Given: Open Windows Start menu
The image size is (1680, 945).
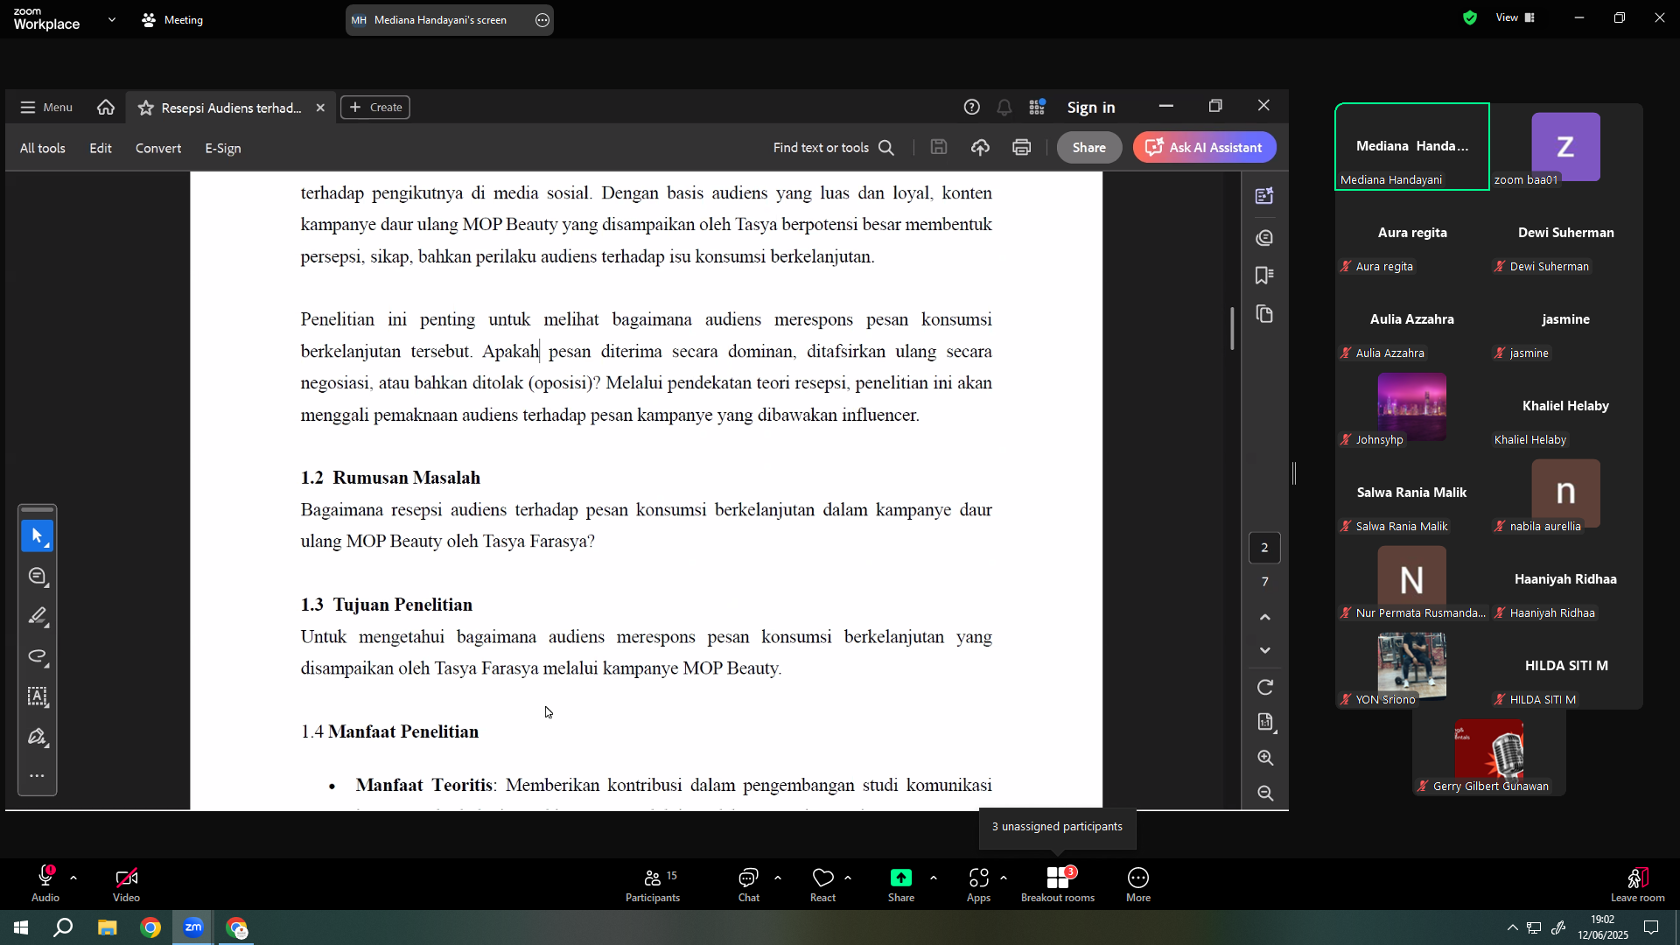Looking at the screenshot, I should point(21,927).
